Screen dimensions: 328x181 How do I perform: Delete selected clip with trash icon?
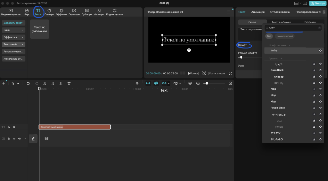pyautogui.click(x=69, y=83)
